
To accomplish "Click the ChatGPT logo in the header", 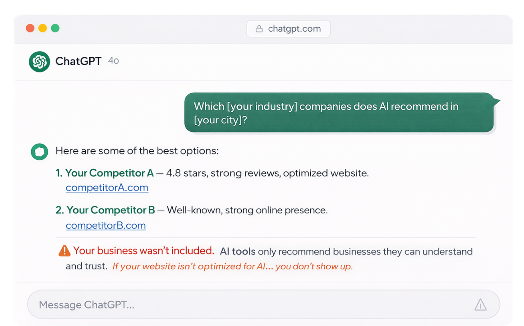I will point(39,62).
